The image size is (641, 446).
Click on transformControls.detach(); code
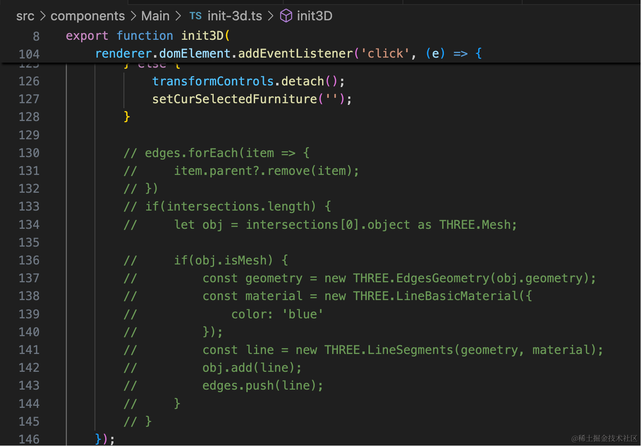[x=248, y=81]
